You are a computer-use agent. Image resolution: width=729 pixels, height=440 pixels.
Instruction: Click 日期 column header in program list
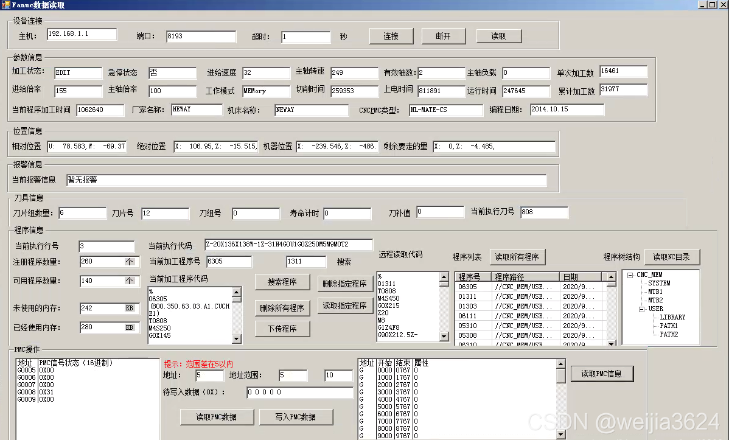coord(581,277)
